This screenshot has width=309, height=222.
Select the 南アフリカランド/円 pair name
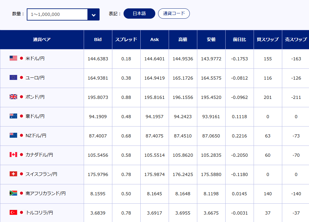point(45,194)
